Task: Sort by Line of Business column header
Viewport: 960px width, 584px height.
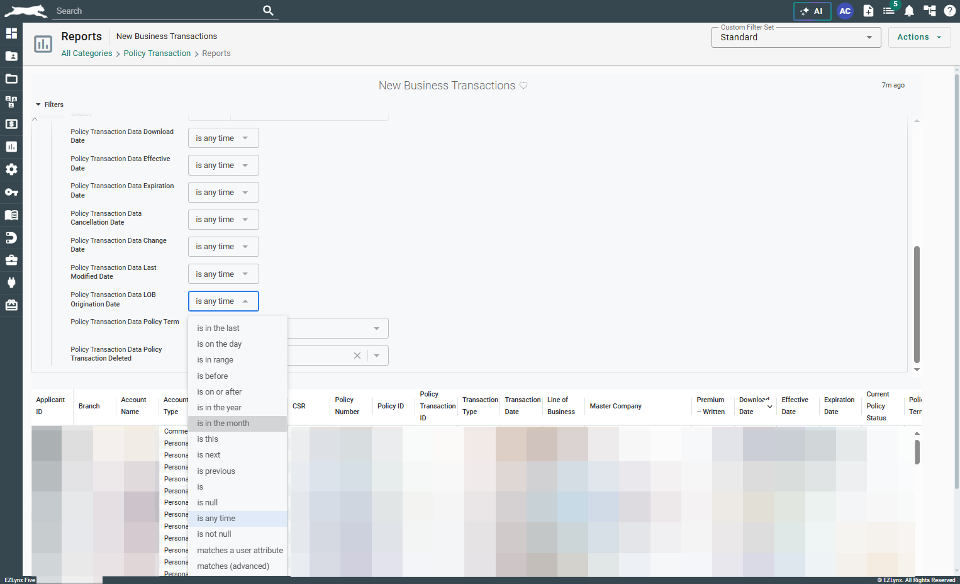Action: pyautogui.click(x=561, y=406)
